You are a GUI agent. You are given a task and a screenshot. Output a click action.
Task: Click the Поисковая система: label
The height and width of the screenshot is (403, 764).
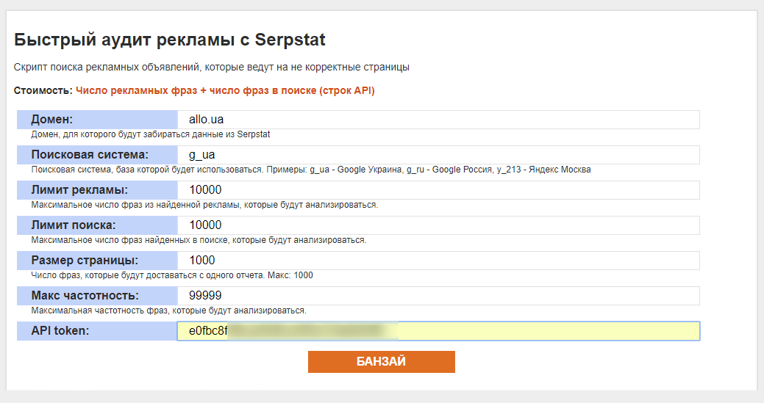click(x=90, y=155)
